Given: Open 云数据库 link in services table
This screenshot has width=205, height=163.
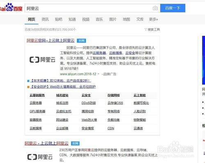Looking at the screenshot, I should 36,128.
